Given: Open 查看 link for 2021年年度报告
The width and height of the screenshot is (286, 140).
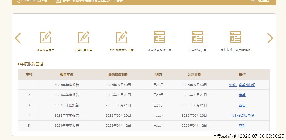Looking at the screenshot, I should coord(242,126).
